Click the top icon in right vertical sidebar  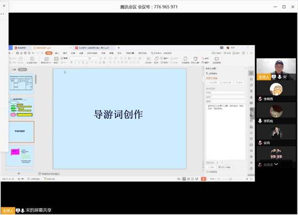tap(251, 73)
